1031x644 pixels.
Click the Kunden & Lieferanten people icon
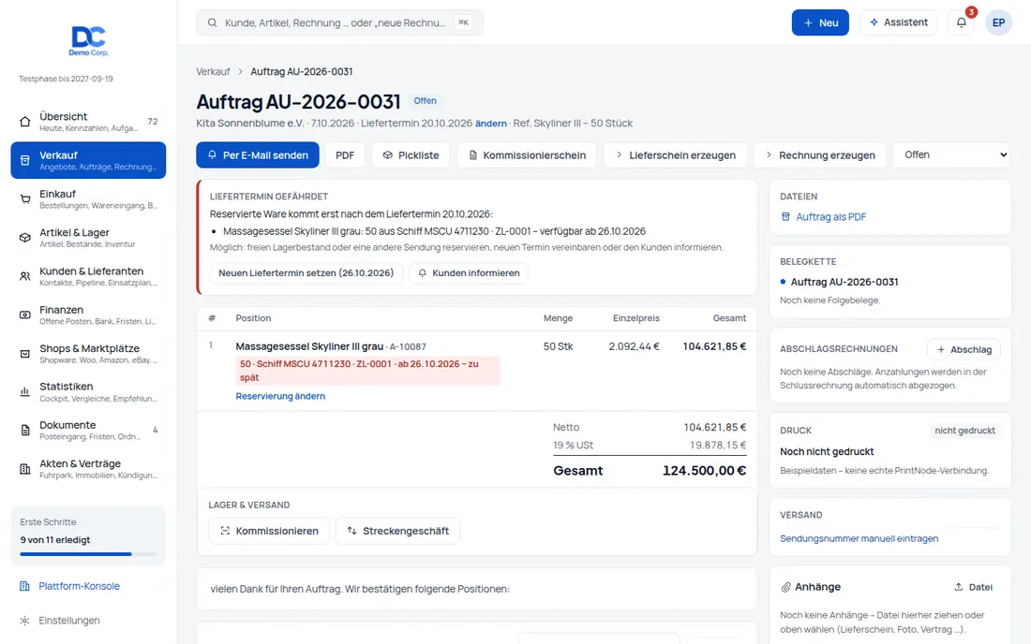[25, 276]
